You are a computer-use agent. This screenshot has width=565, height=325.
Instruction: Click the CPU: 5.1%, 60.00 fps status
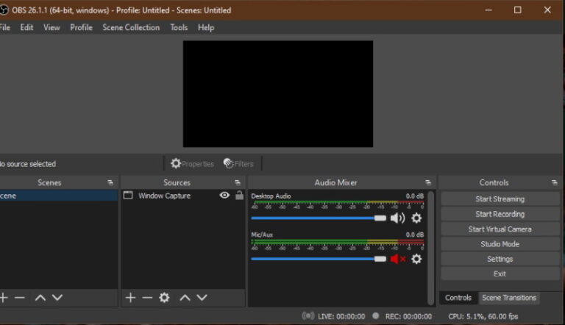point(483,316)
